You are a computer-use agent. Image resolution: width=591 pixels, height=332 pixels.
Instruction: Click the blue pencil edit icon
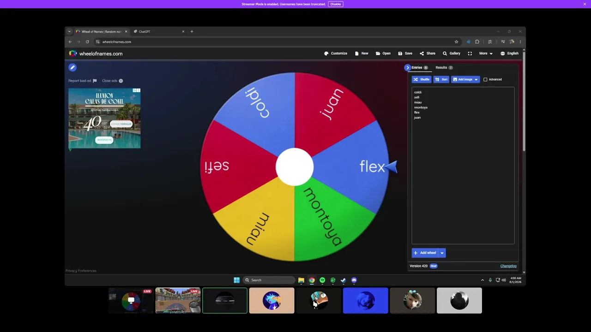(72, 67)
